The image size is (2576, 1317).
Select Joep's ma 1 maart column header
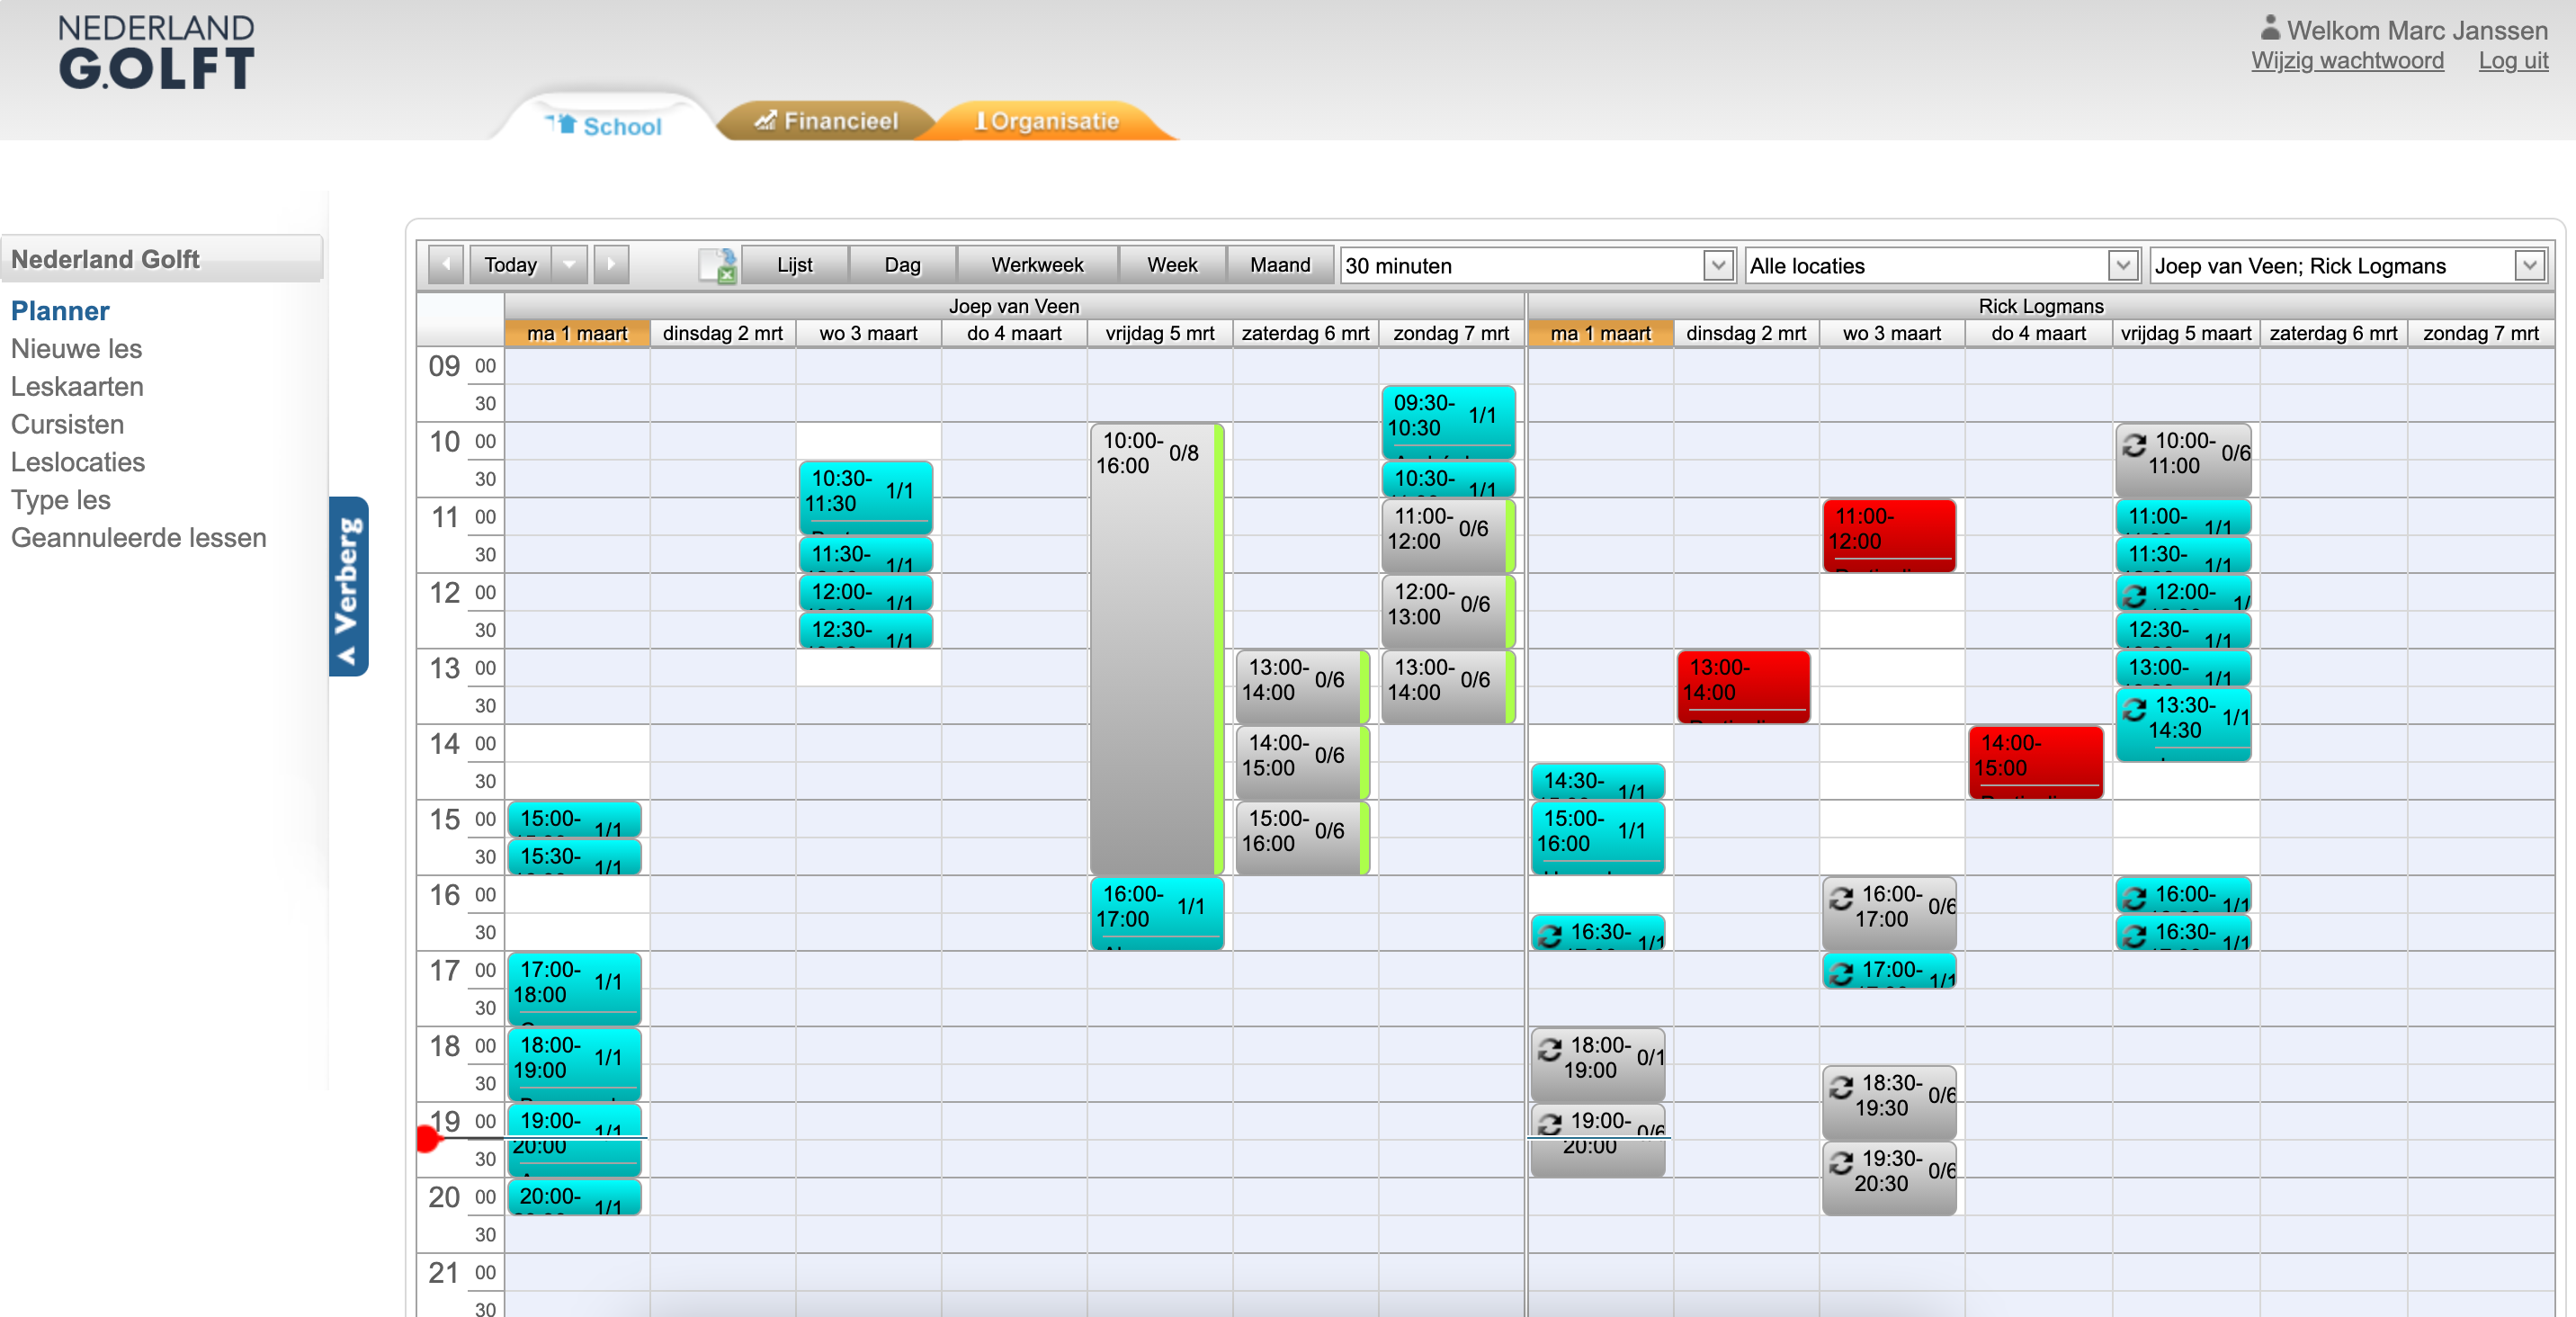(577, 333)
